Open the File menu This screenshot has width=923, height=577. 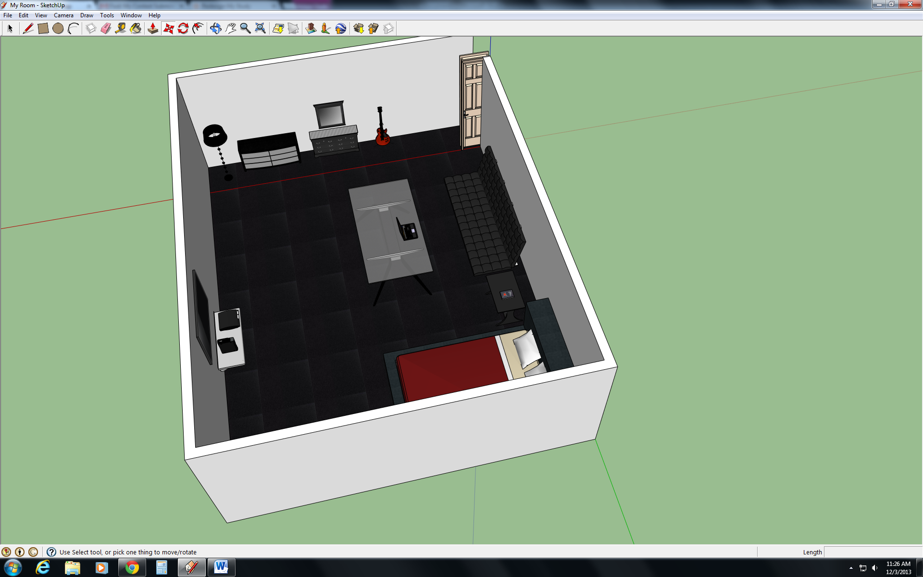point(8,15)
